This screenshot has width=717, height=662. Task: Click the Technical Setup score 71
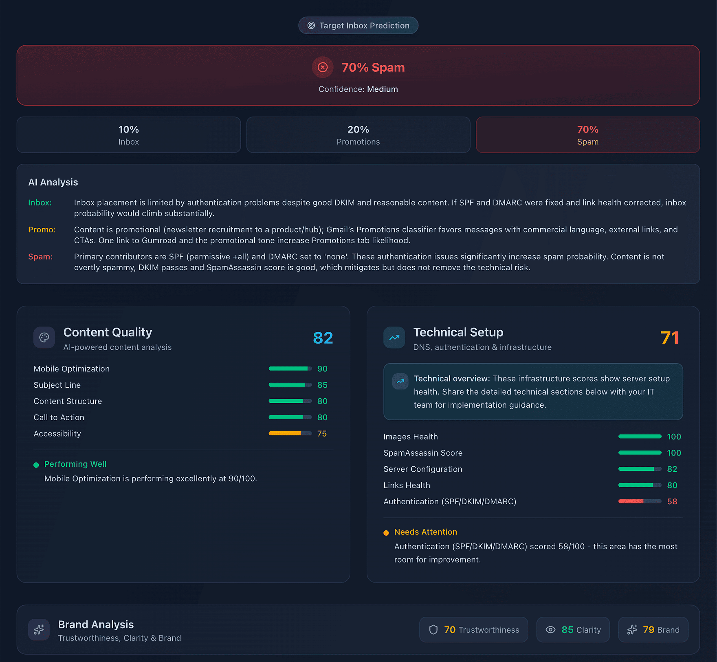[x=670, y=338]
